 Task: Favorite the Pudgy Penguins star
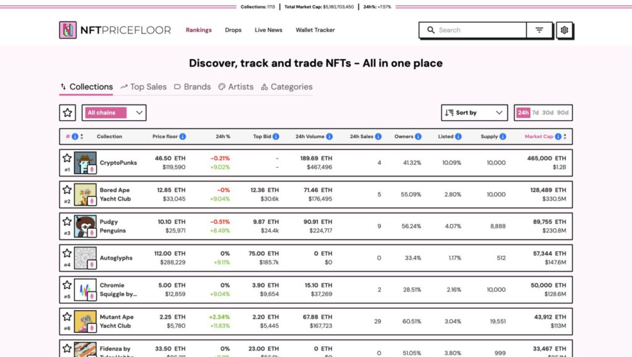[67, 222]
